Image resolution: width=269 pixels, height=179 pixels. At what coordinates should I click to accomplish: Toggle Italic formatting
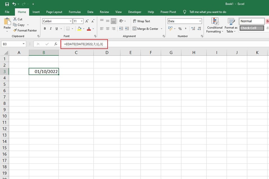pyautogui.click(x=51, y=29)
